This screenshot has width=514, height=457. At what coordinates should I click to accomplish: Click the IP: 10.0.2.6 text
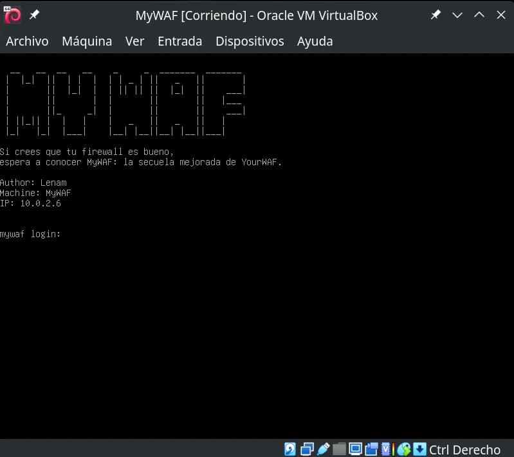pyautogui.click(x=30, y=203)
